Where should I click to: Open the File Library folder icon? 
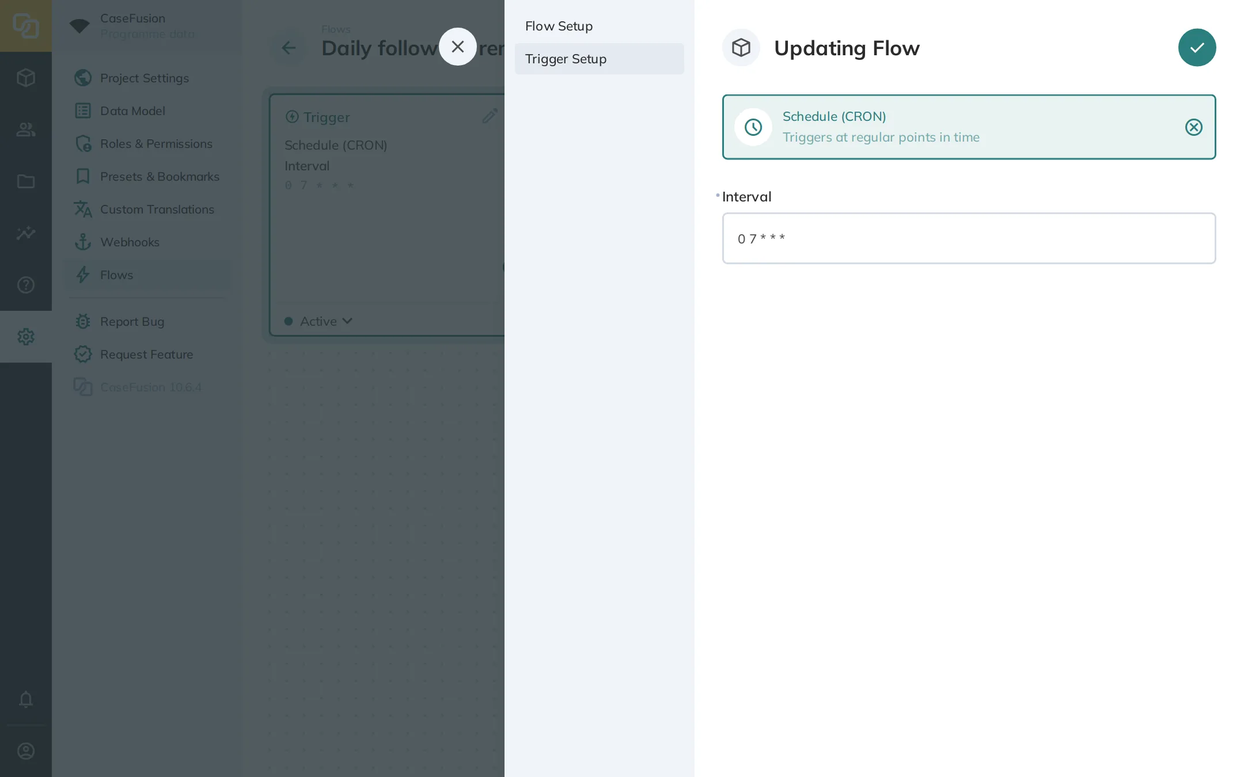[x=26, y=181]
